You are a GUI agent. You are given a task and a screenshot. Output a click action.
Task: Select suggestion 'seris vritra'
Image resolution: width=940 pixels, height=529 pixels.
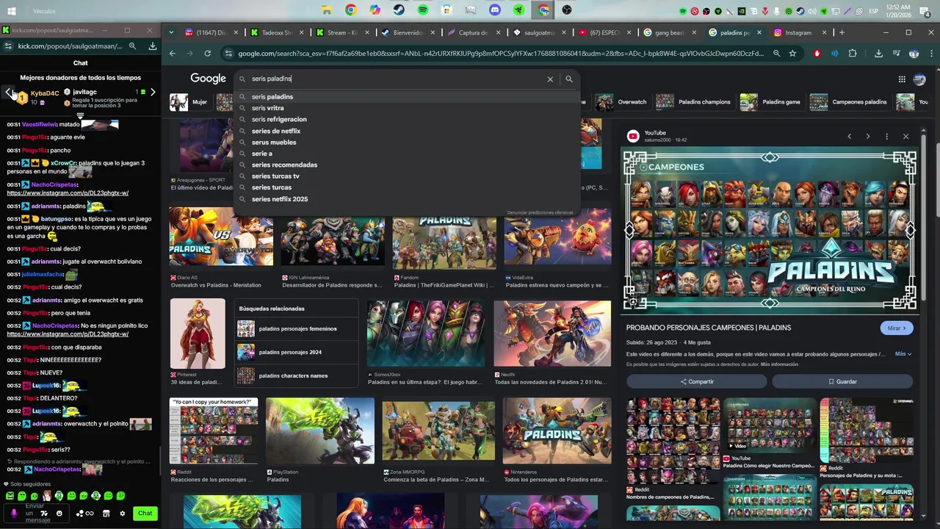tap(408, 108)
